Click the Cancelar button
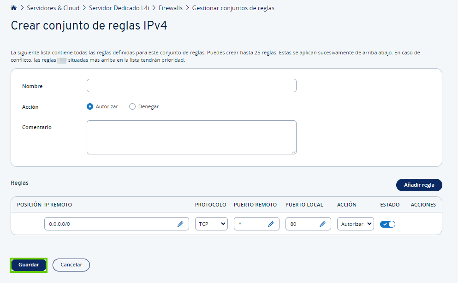This screenshot has height=283, width=458. (x=71, y=265)
